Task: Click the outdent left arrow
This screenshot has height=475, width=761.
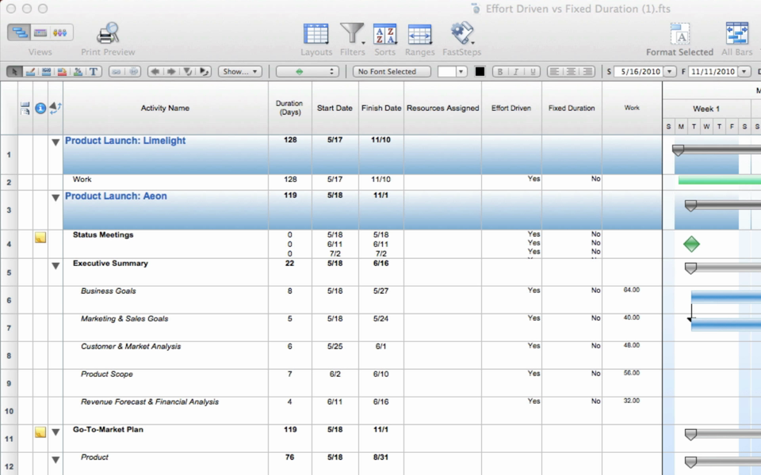Action: pos(155,72)
